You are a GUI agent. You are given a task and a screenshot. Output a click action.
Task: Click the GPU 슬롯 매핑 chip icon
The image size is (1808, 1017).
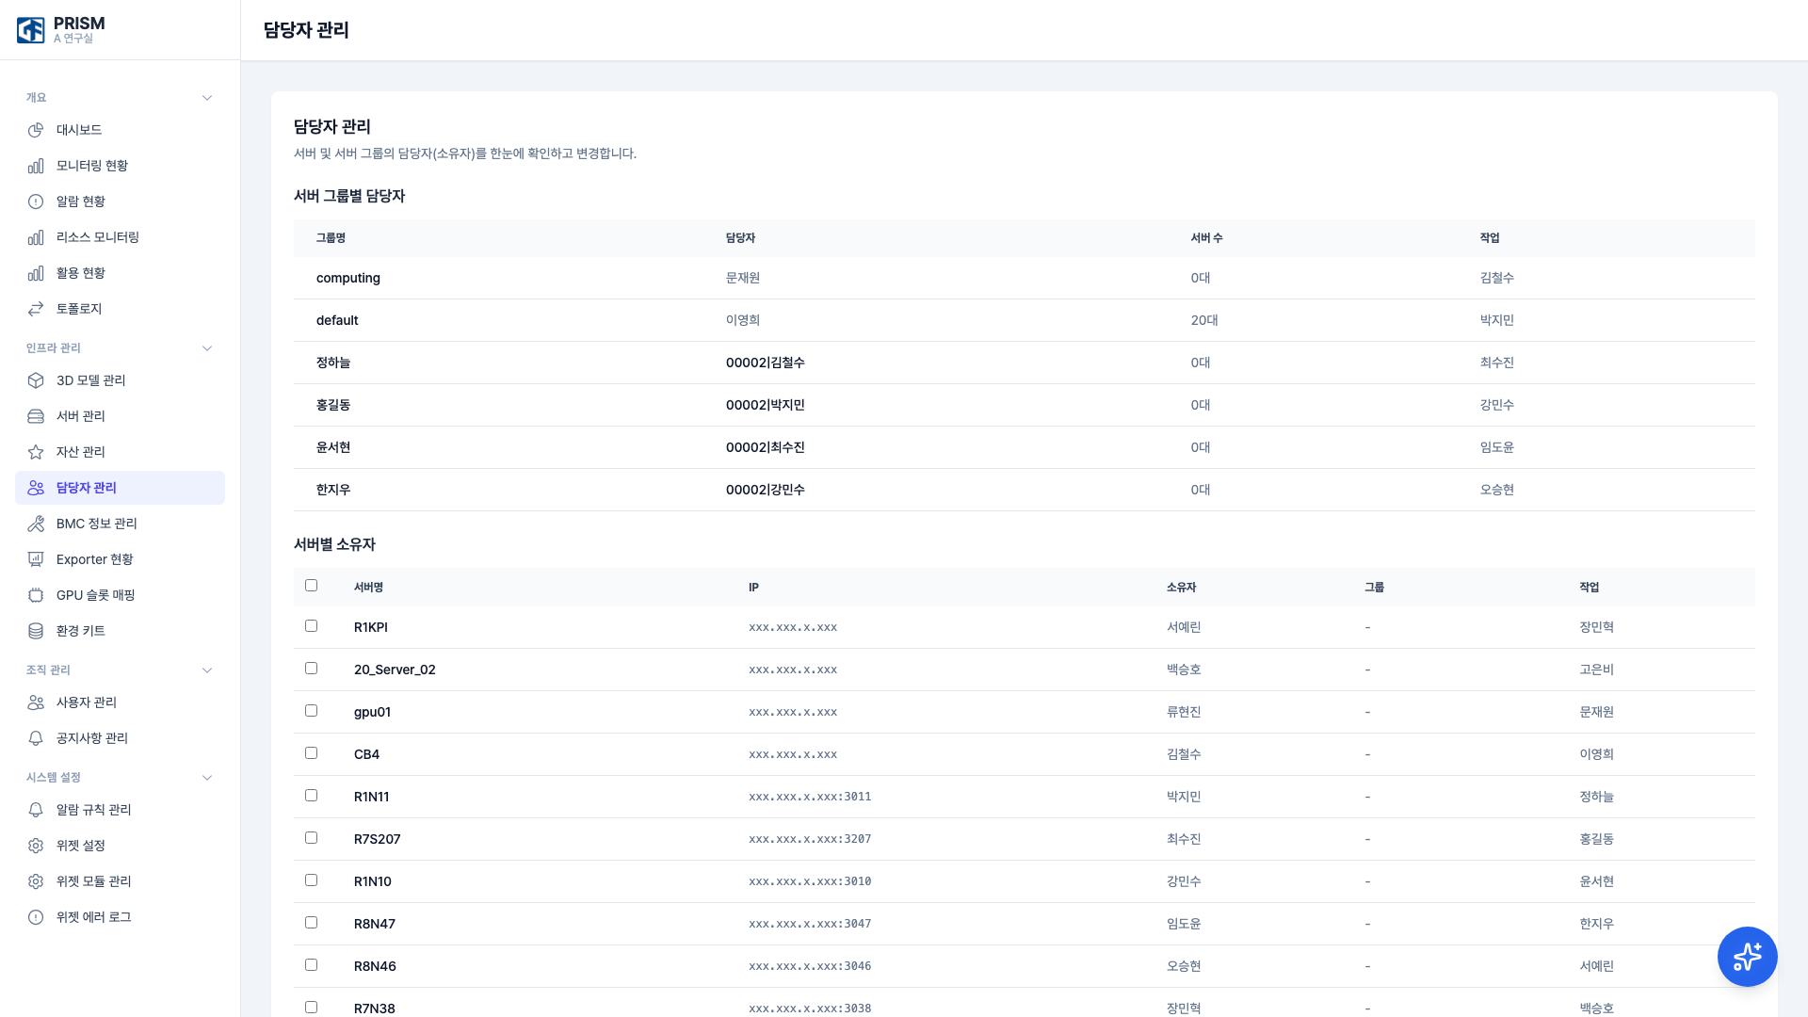[36, 595]
